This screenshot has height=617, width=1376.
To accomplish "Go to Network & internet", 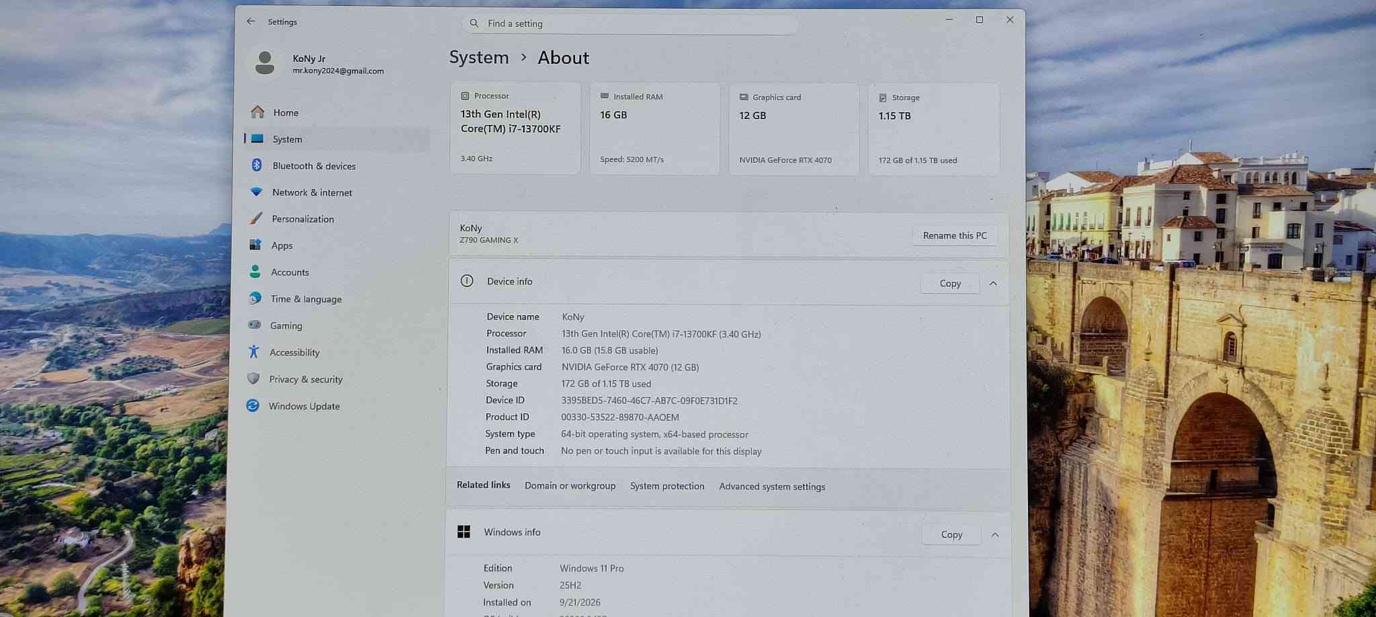I will click(x=337, y=192).
